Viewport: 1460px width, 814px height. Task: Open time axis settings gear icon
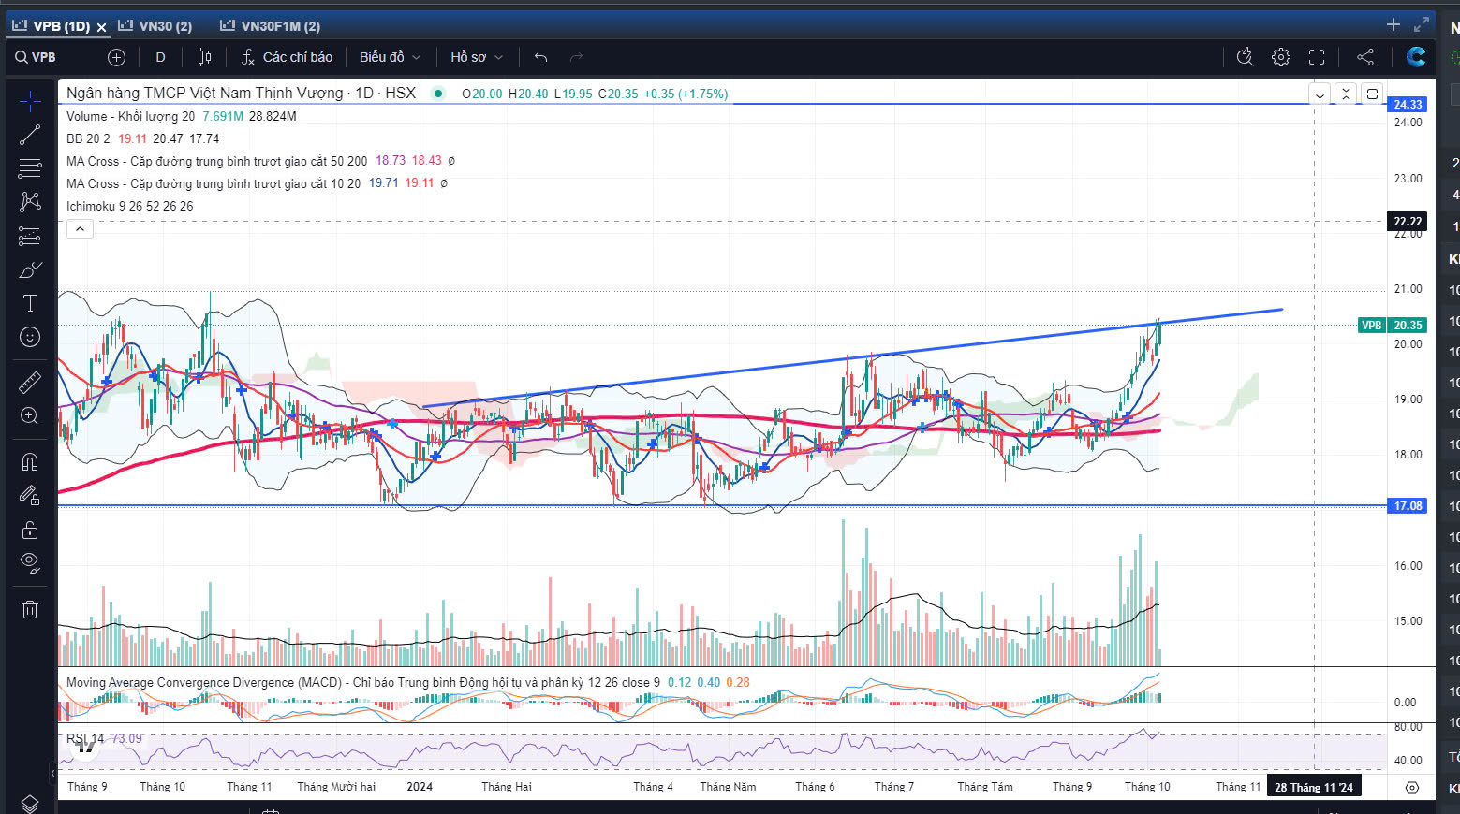1412,788
